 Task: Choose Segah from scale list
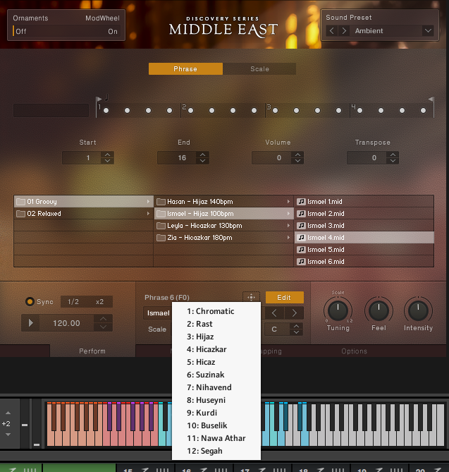pyautogui.click(x=216, y=451)
